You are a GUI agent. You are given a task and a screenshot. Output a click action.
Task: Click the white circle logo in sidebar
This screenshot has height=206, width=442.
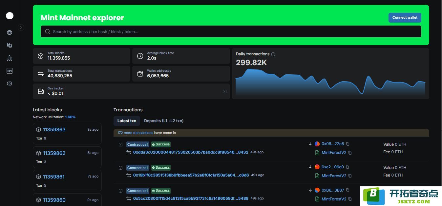point(10,16)
